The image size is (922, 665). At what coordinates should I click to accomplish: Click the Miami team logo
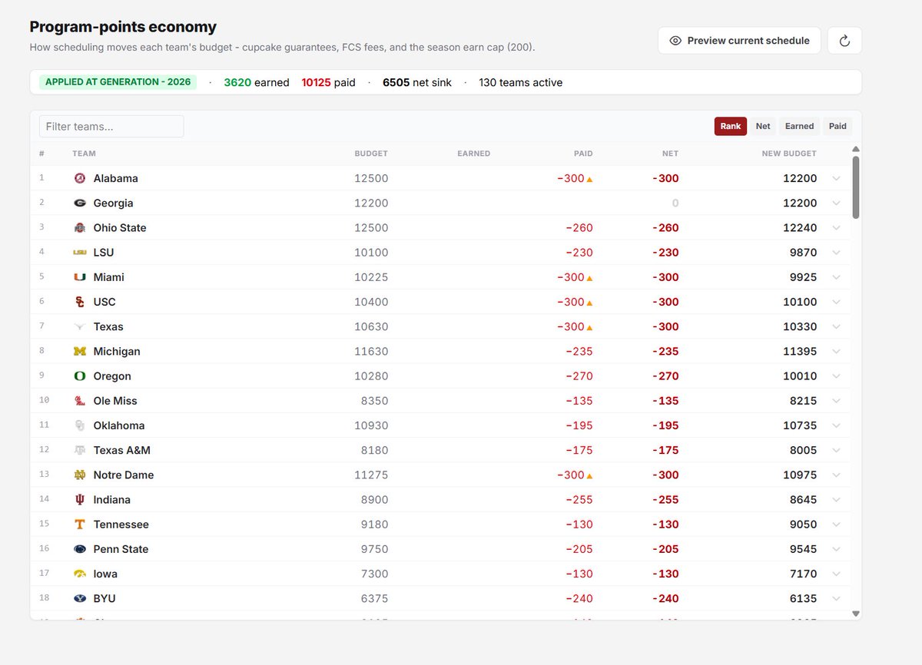point(80,277)
